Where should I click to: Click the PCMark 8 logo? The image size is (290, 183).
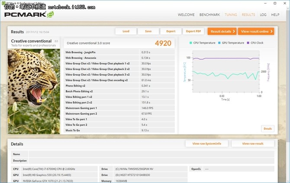coord(29,15)
